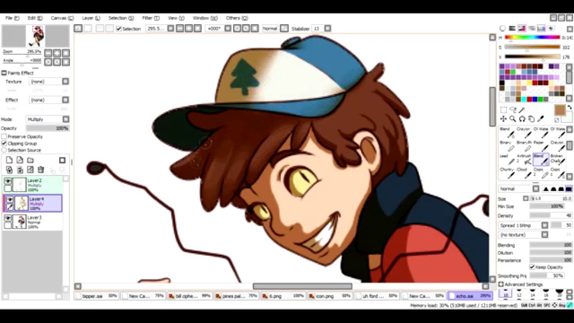Enable Preserve Opacity checkbox

pyautogui.click(x=4, y=137)
